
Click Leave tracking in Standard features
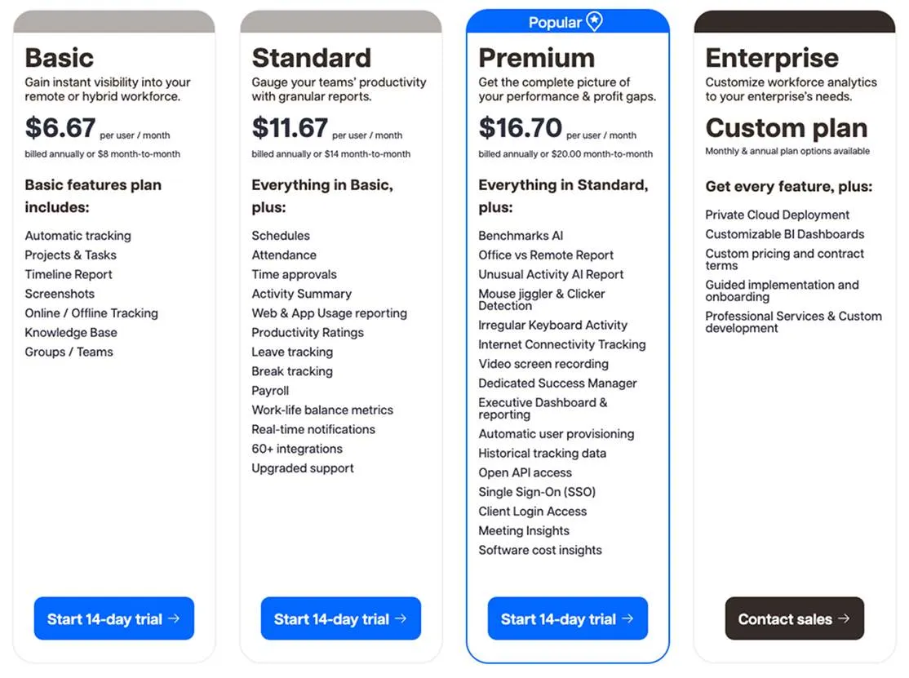coord(291,352)
